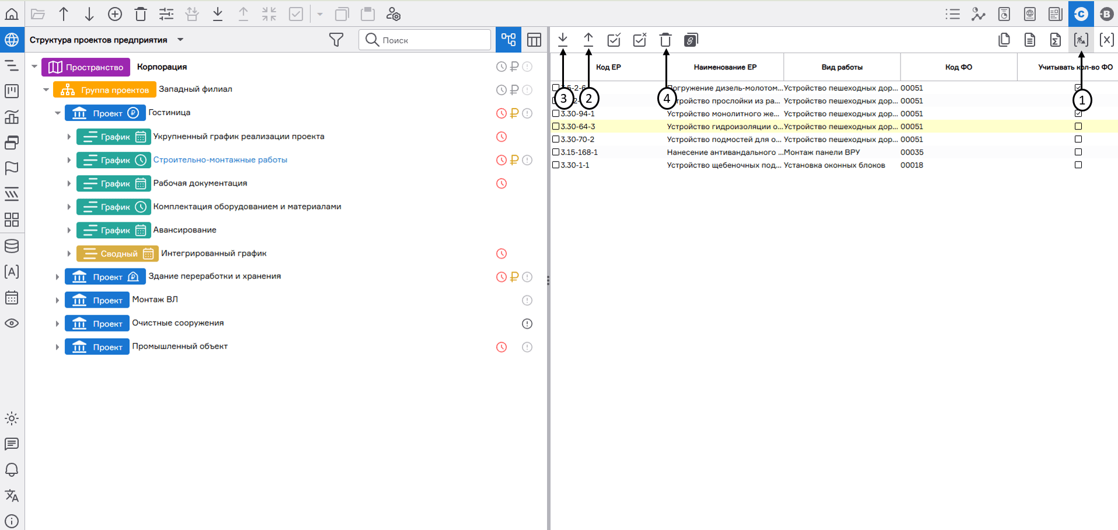1118x530 pixels.
Task: Expand the 'Рабочая документация' schedule node
Action: pyautogui.click(x=69, y=184)
